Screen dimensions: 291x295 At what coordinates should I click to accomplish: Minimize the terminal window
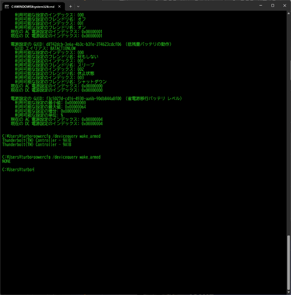coord(261,6)
